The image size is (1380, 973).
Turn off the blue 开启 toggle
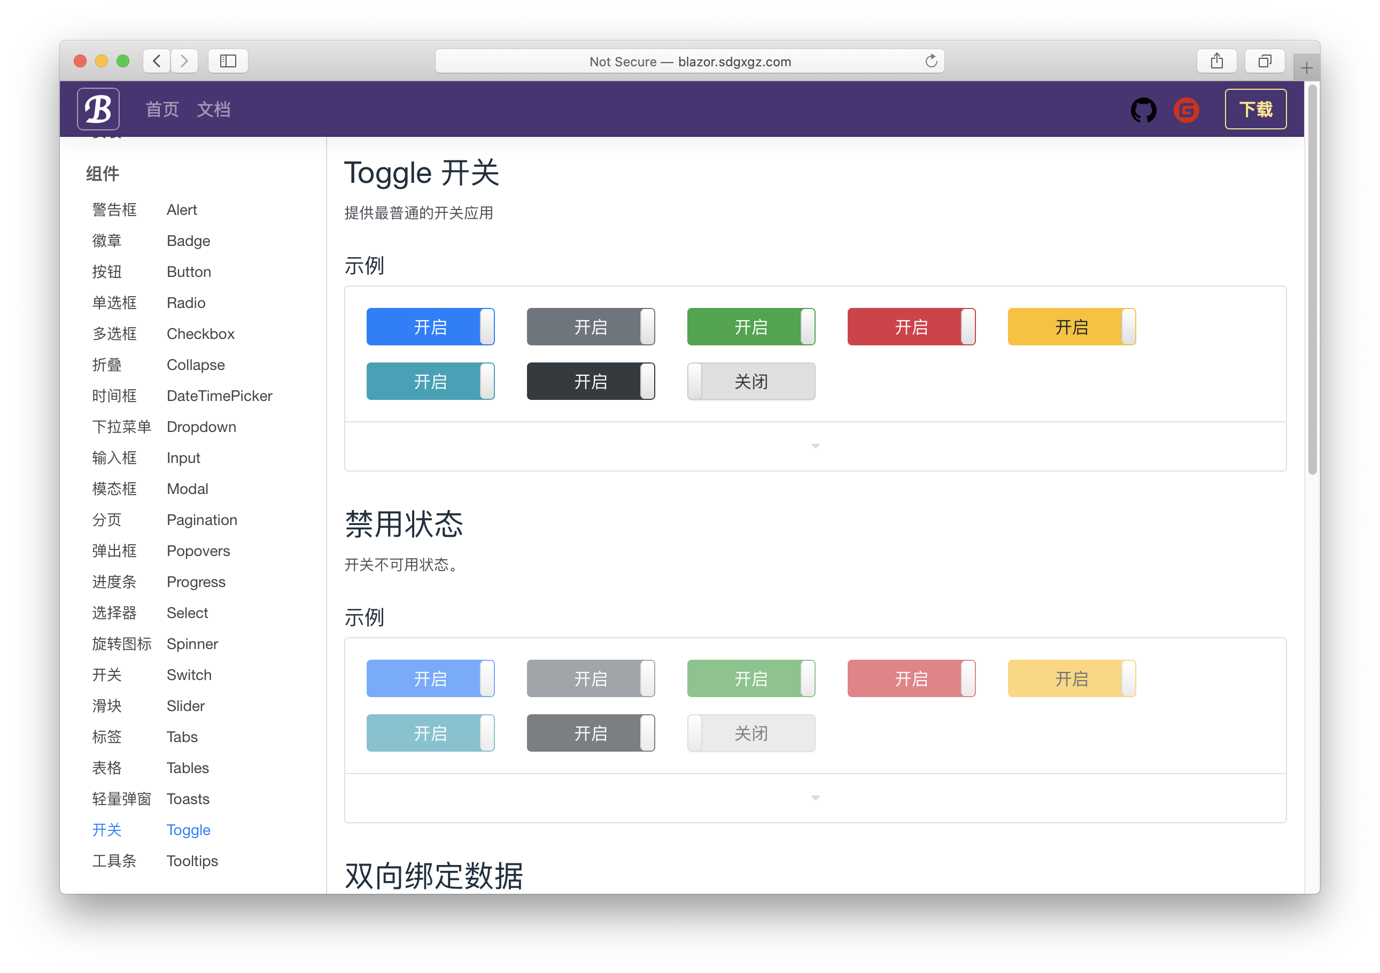point(430,327)
